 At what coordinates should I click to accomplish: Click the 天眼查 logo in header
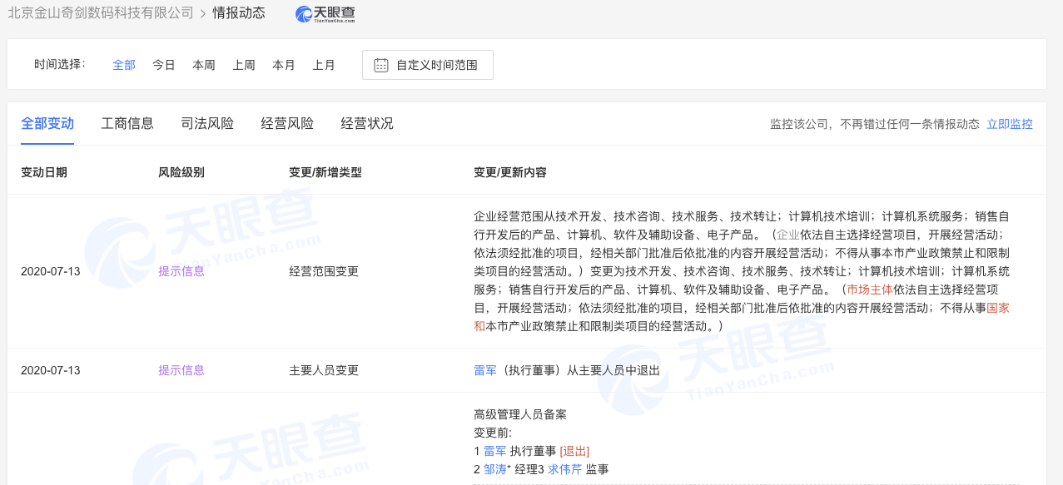[x=325, y=13]
